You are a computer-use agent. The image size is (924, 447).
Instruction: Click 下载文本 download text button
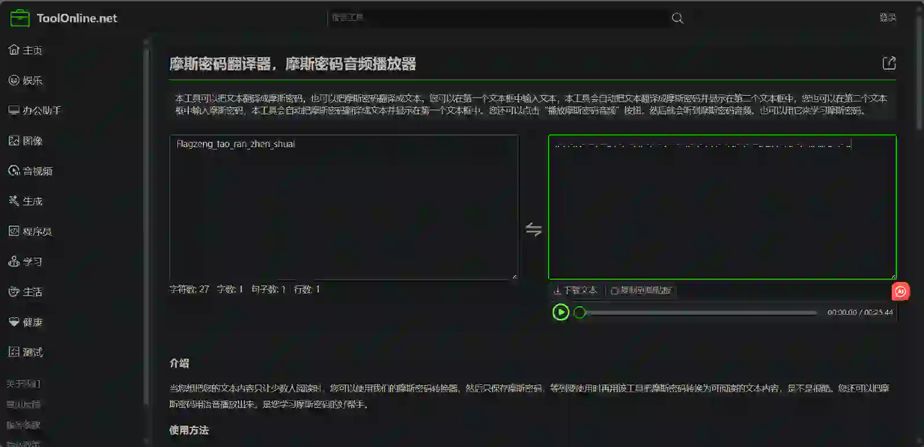(x=575, y=291)
